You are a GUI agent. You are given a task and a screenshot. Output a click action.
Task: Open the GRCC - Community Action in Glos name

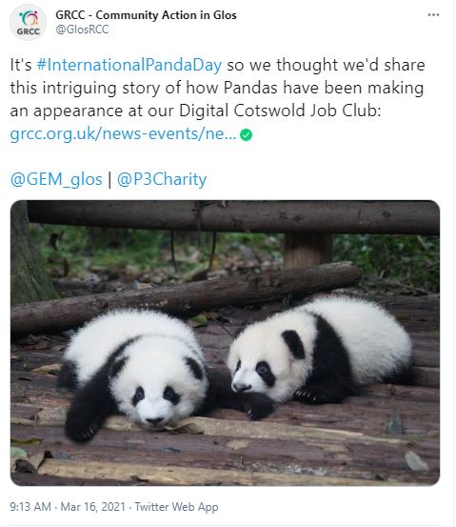click(146, 15)
